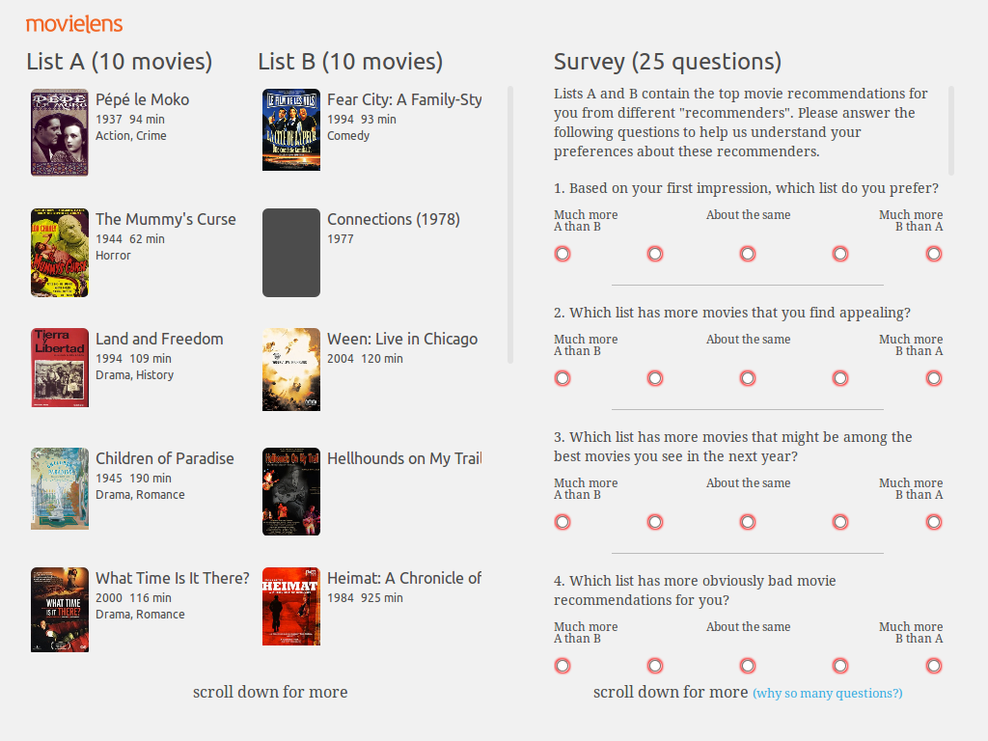Open the 'why so many questions?' link
The image size is (988, 741).
828,694
